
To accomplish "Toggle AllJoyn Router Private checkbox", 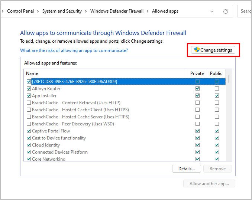I will click(197, 89).
